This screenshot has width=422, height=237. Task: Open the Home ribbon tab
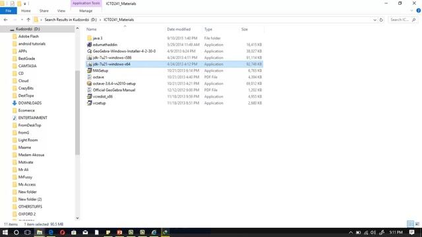(26, 11)
